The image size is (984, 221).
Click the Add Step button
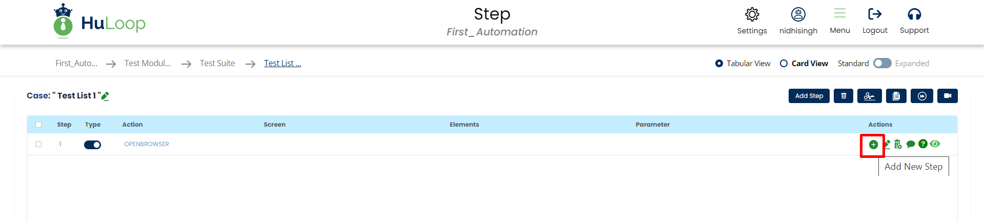click(809, 96)
